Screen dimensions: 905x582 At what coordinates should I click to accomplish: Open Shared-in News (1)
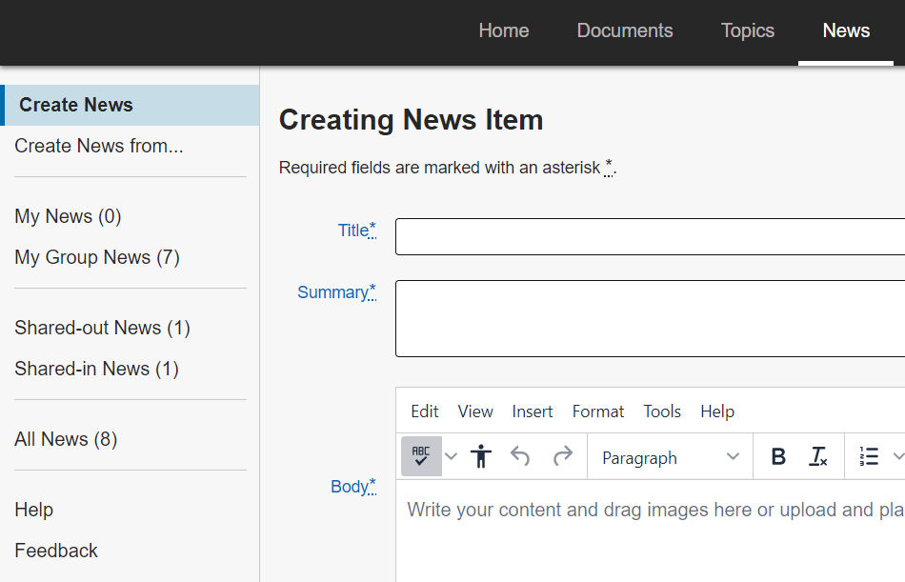point(96,369)
